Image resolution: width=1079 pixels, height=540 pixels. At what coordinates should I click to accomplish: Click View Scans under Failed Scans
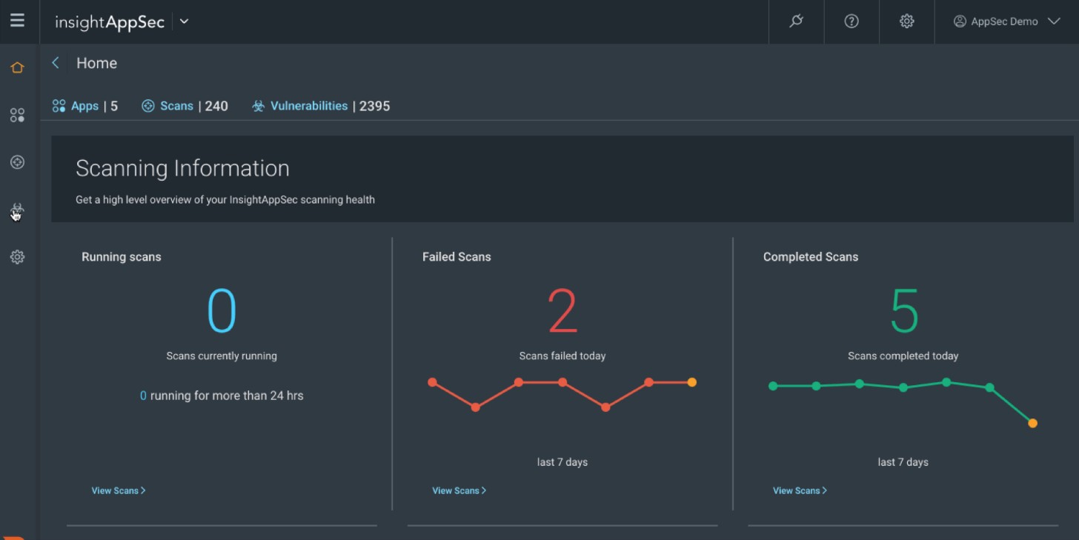coord(459,490)
